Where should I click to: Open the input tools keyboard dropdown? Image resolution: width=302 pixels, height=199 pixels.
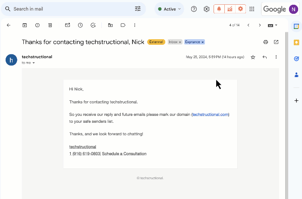272,25
